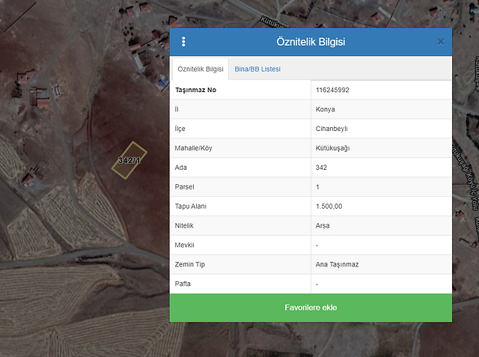Open the three-dot options menu
This screenshot has width=479, height=357.
183,42
